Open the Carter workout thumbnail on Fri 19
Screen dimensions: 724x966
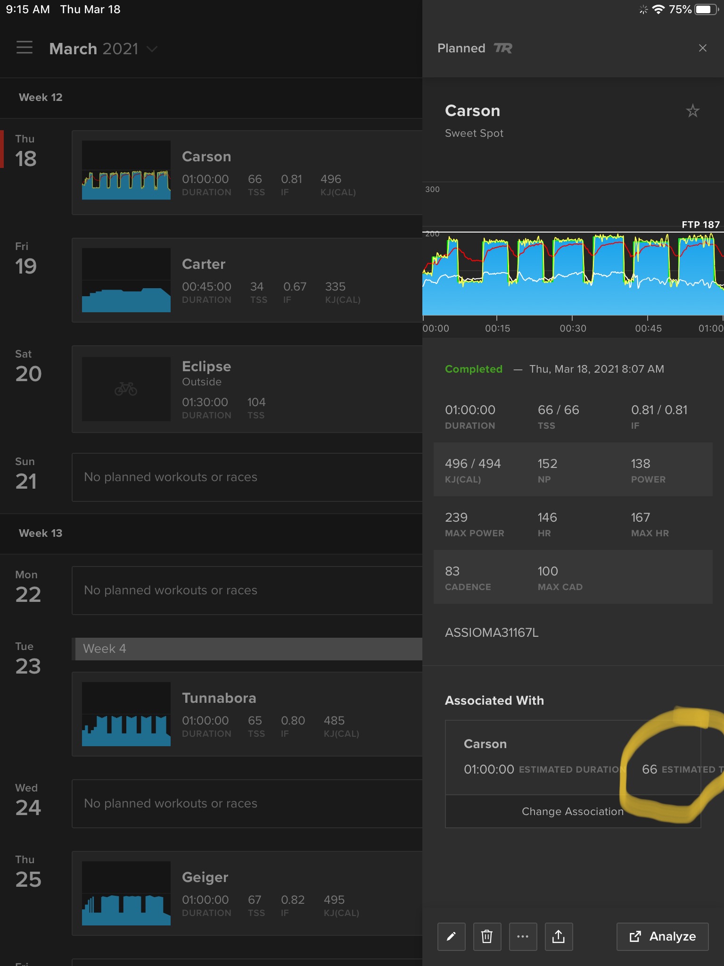tap(126, 280)
